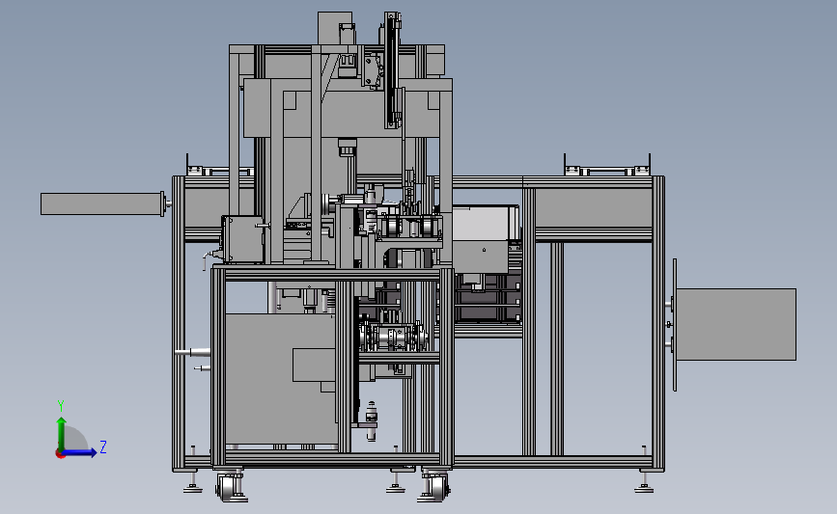Click the blue Z axis arrow of the triad
Screen dimensions: 837x514
pyautogui.click(x=80, y=452)
